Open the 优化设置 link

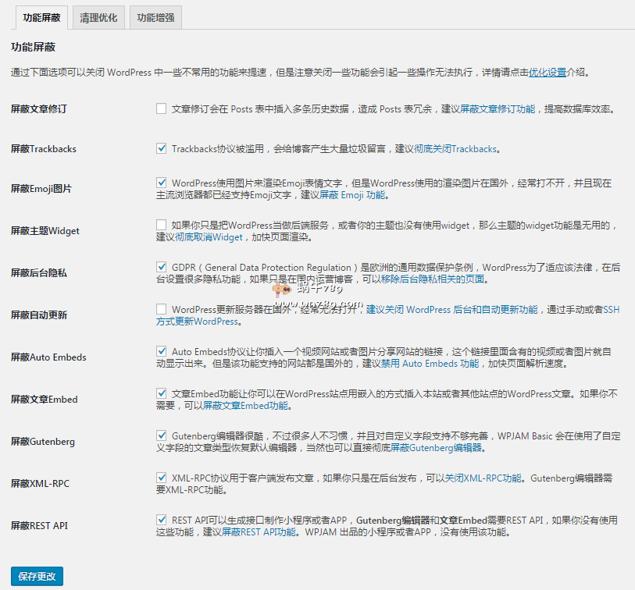click(x=548, y=73)
